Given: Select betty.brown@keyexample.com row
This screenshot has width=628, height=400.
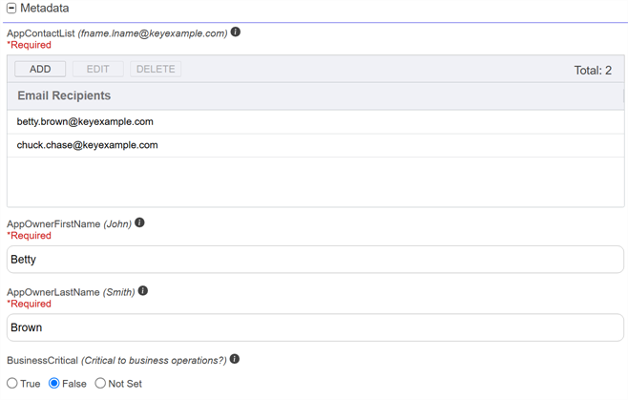Looking at the screenshot, I should 85,122.
